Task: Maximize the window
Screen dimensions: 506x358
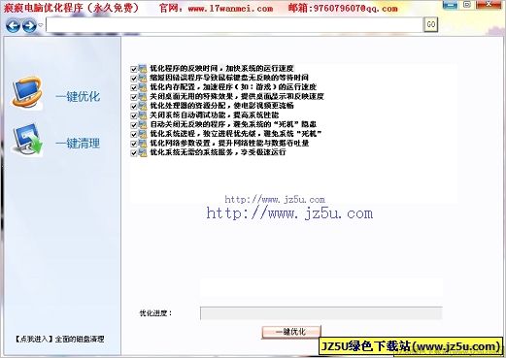Action: click(467, 5)
